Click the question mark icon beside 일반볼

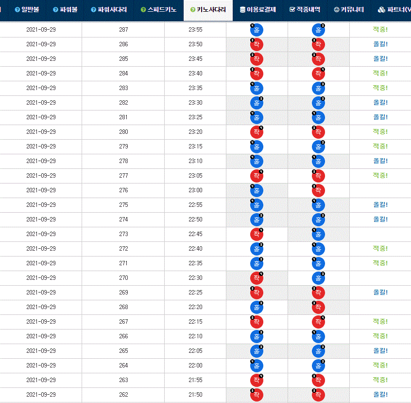[17, 10]
